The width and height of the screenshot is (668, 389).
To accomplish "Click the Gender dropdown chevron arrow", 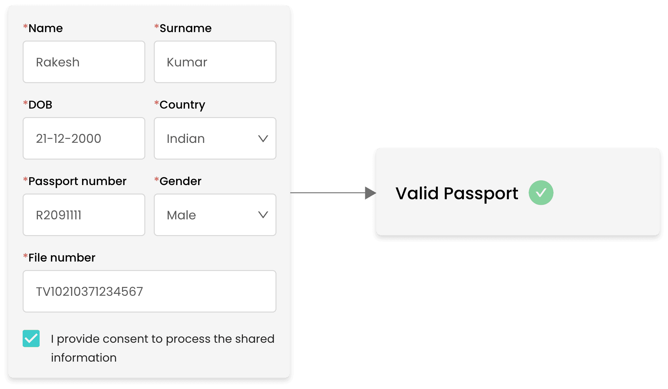I will pos(263,215).
